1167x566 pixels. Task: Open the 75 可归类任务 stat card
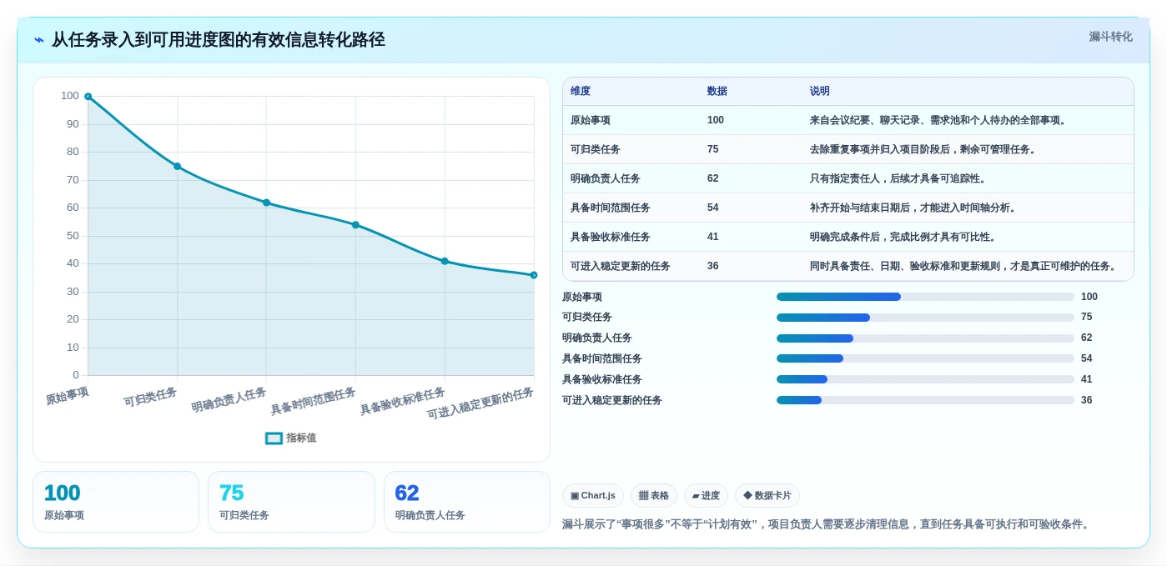click(x=291, y=502)
